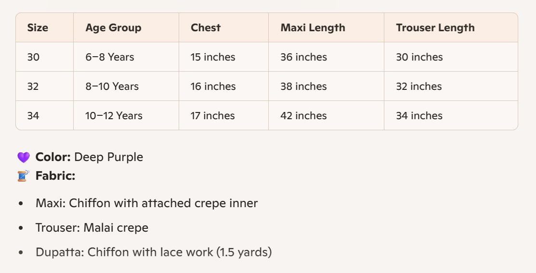Click the 6–8 Years cell
This screenshot has height=273, width=536.
point(110,57)
